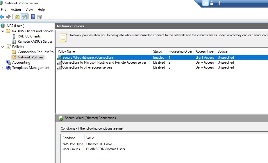Select Remote RADIUS Server Groups item
This screenshot has height=163, width=268.
pos(35,42)
